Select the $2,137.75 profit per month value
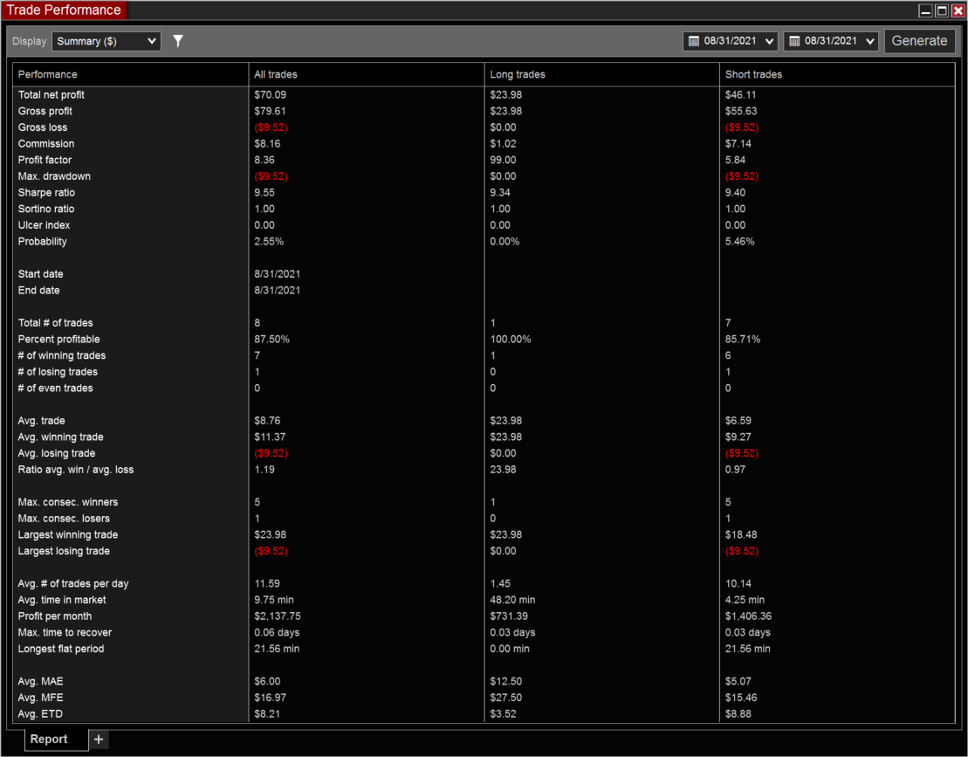The image size is (968, 757). (x=278, y=616)
